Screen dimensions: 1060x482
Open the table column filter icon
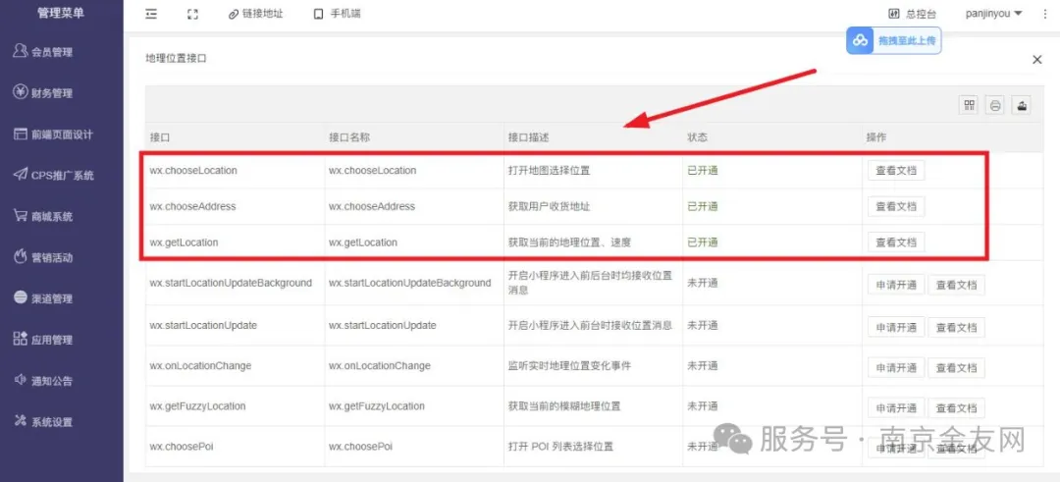click(x=970, y=105)
